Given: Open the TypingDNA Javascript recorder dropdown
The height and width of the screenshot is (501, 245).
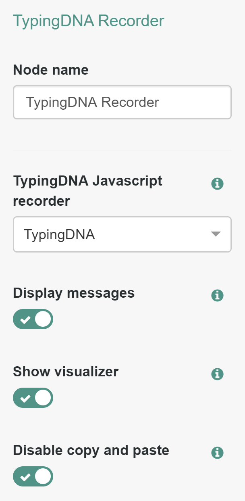Looking at the screenshot, I should click(x=122, y=234).
